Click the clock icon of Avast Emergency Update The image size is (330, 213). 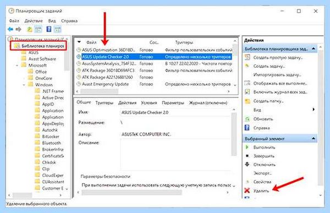pyautogui.click(x=79, y=84)
